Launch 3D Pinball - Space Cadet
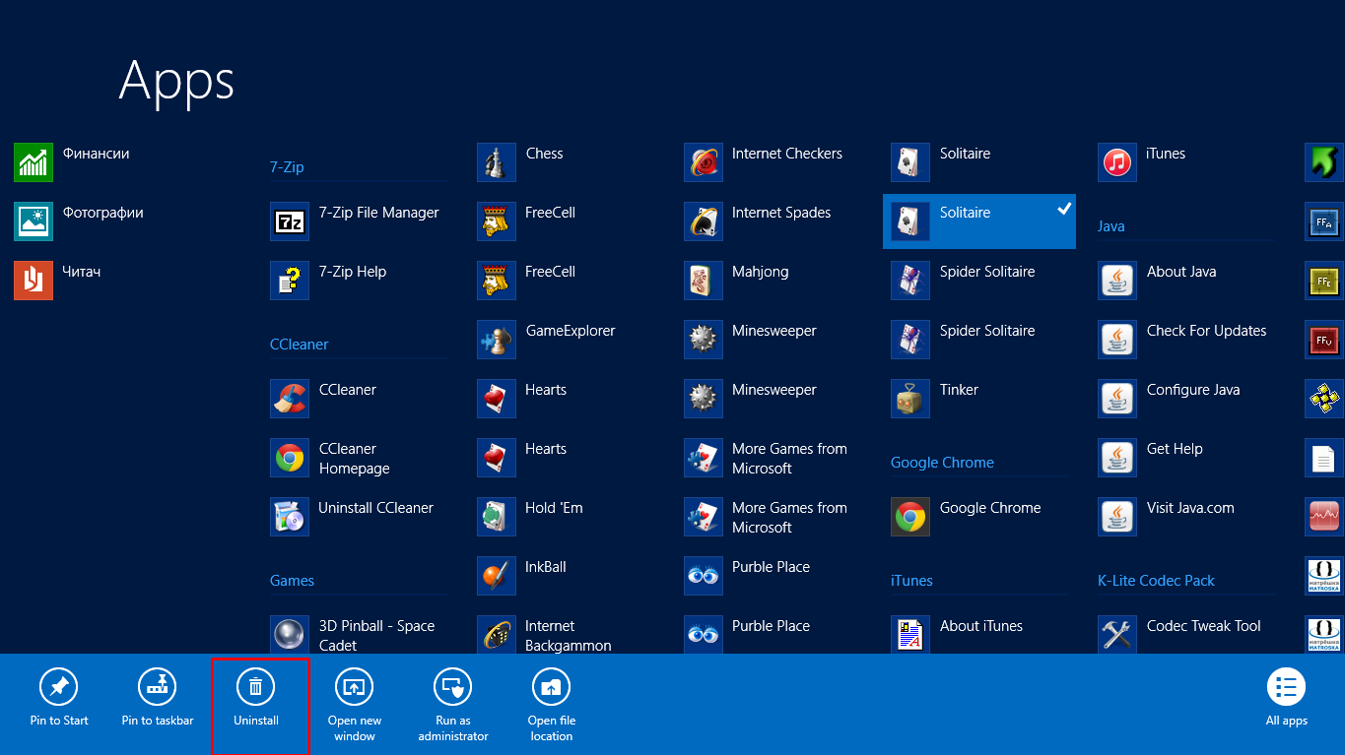The image size is (1345, 755). 353,635
